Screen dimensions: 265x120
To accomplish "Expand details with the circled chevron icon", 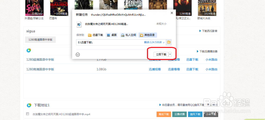I will click(x=78, y=54).
